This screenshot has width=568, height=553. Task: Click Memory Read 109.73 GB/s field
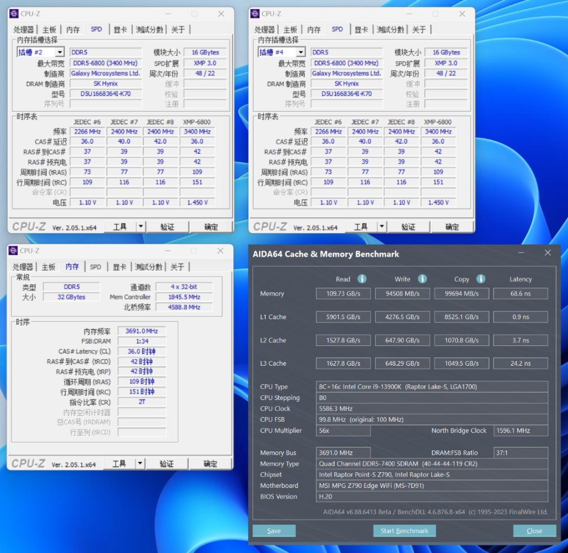[x=343, y=293]
